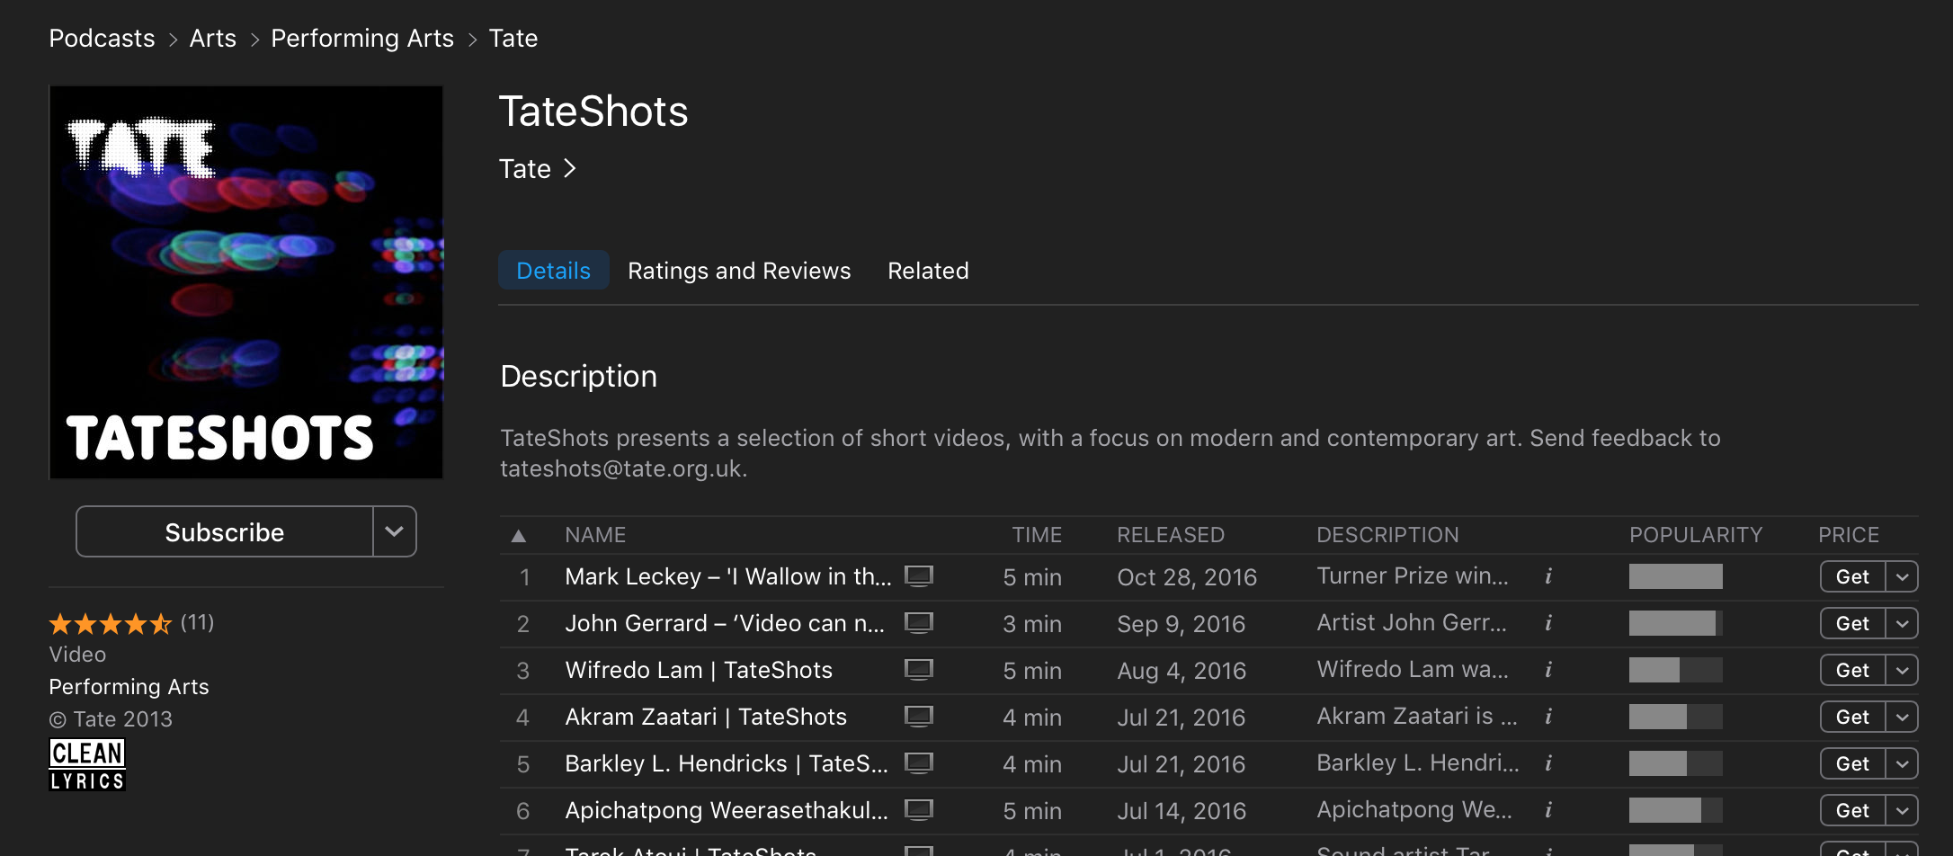Switch to Ratings and Reviews tab
Viewport: 1953px width, 856px height.
739,271
